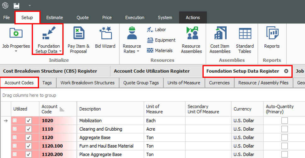Select Labor resources
This screenshot has height=158, width=305.
156,30
